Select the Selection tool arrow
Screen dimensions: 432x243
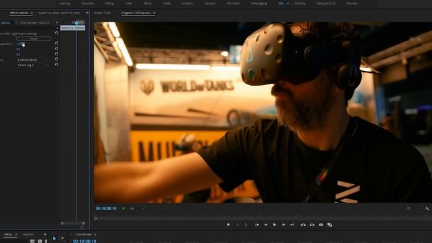(54, 238)
